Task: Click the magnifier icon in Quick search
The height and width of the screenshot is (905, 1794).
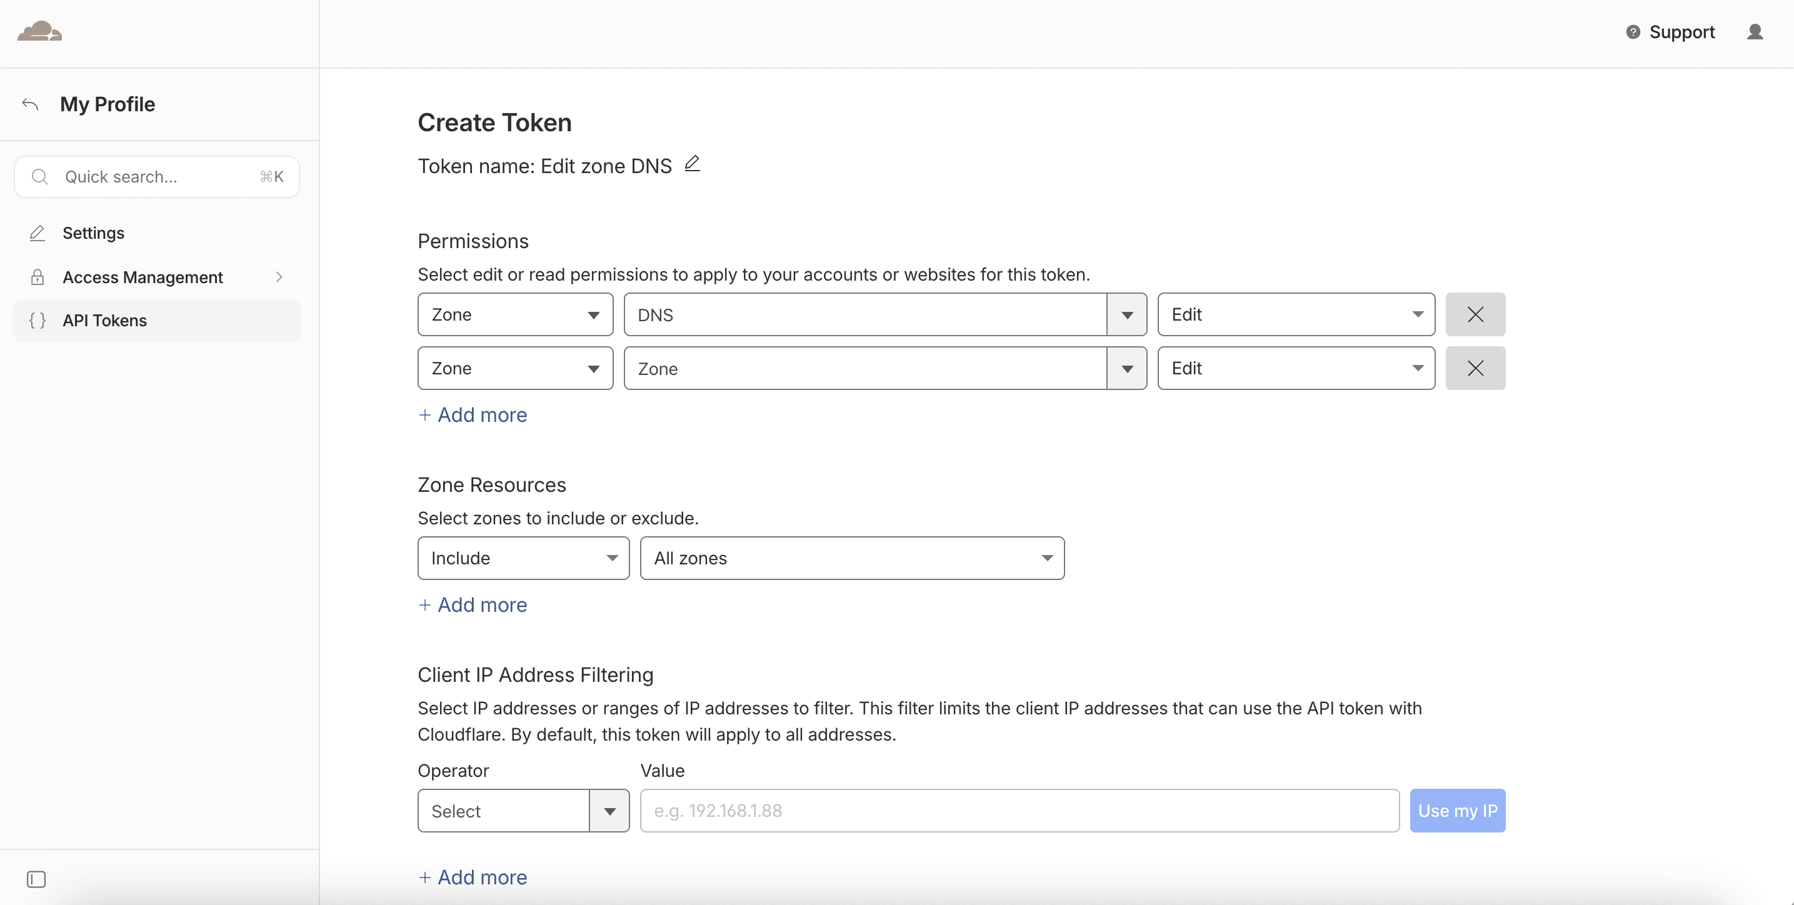Action: pos(41,177)
